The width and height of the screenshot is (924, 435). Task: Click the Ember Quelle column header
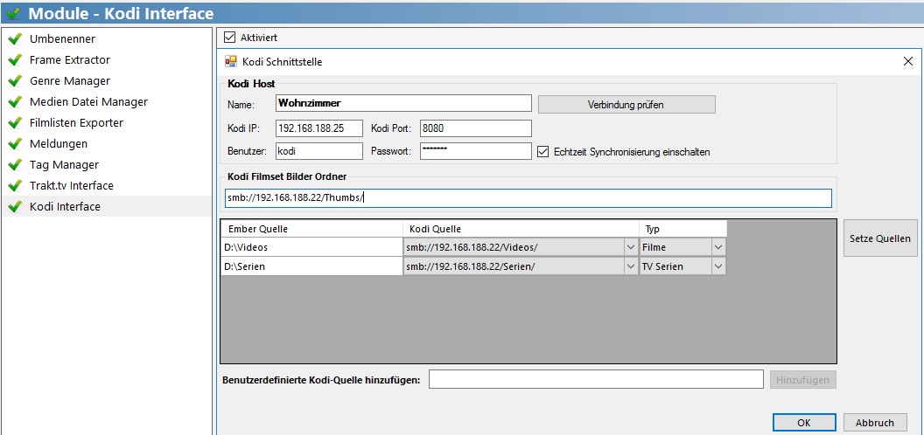point(312,229)
